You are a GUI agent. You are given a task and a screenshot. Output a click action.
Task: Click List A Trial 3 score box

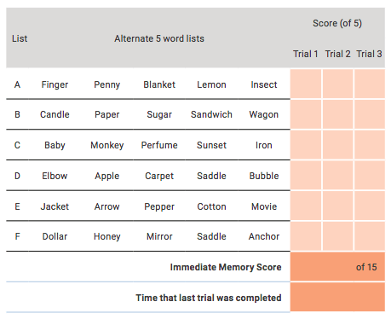(370, 84)
